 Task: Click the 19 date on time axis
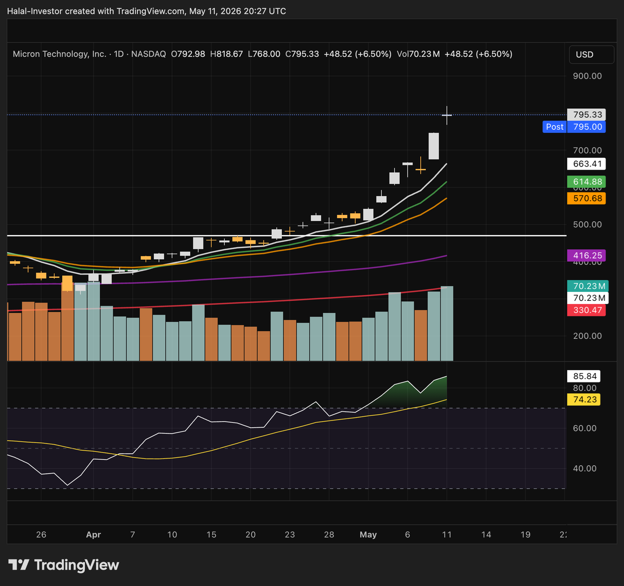pos(525,535)
